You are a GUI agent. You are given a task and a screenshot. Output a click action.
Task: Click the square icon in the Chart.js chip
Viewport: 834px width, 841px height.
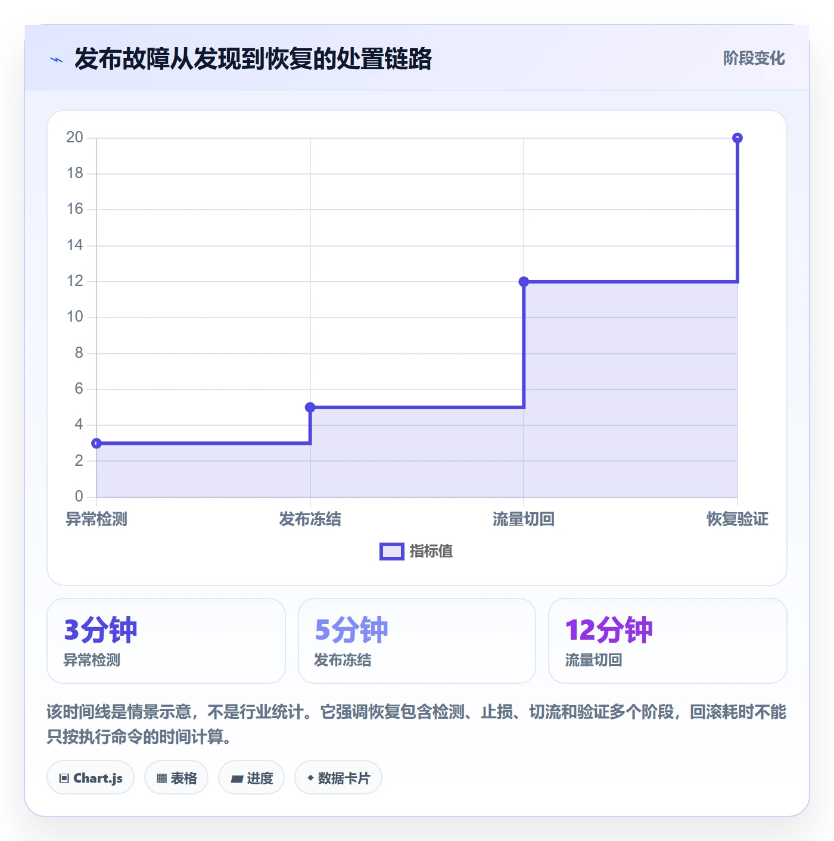pos(64,778)
